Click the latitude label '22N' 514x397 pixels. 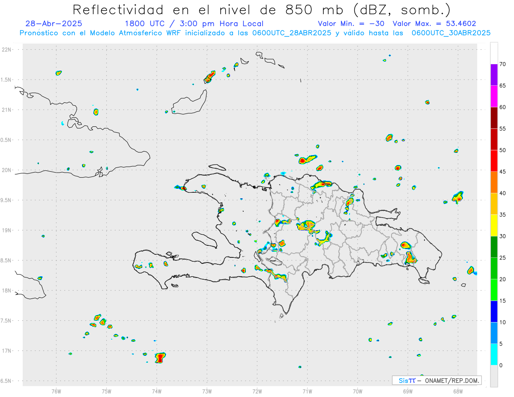click(7, 50)
